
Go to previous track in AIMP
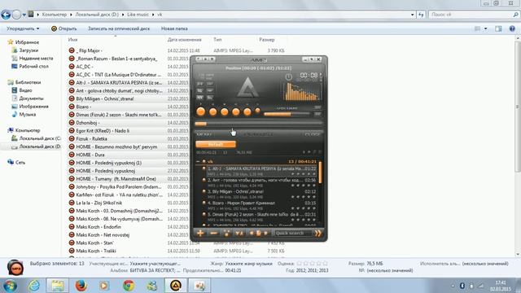click(x=235, y=112)
